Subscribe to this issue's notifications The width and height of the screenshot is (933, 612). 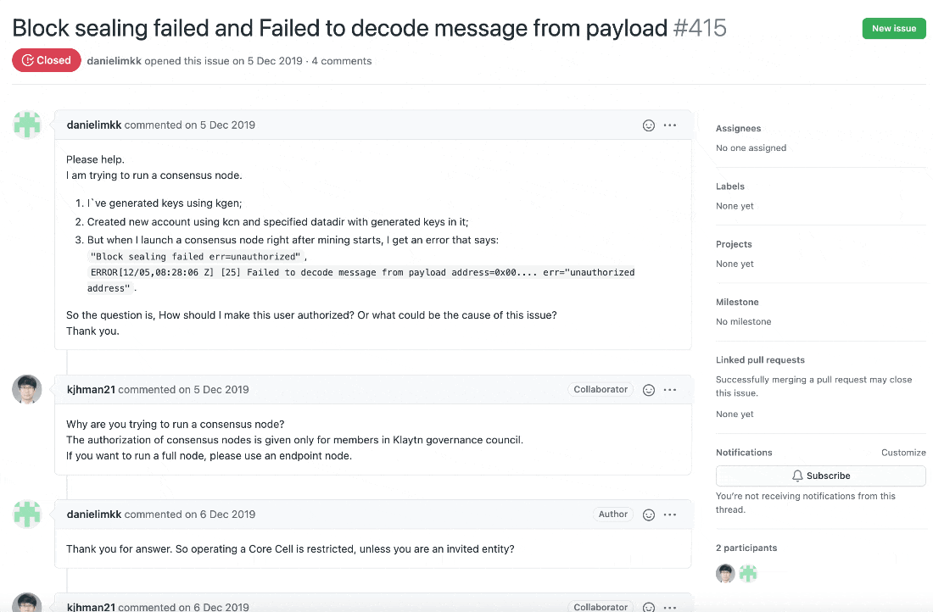[x=820, y=476]
